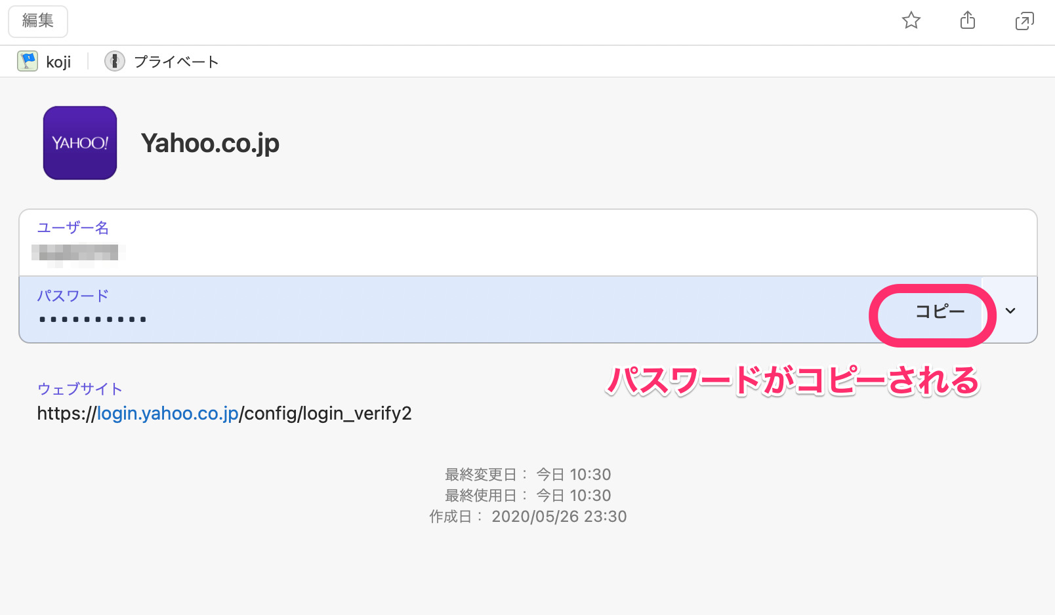This screenshot has width=1055, height=615.
Task: Copy password with コピー button
Action: pos(940,311)
